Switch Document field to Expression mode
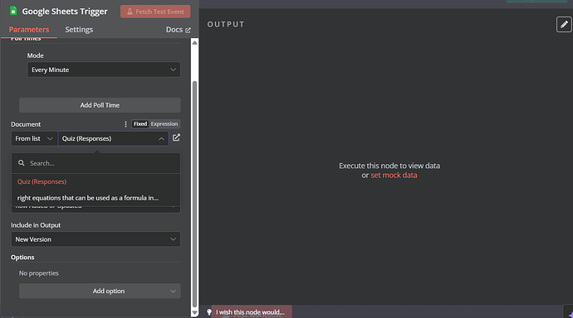The height and width of the screenshot is (318, 573). tap(164, 124)
